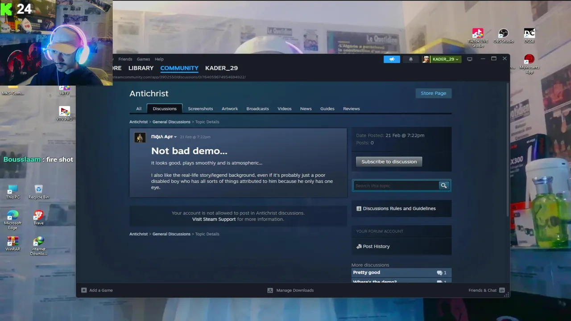Click the Antichrist page title

149,93
